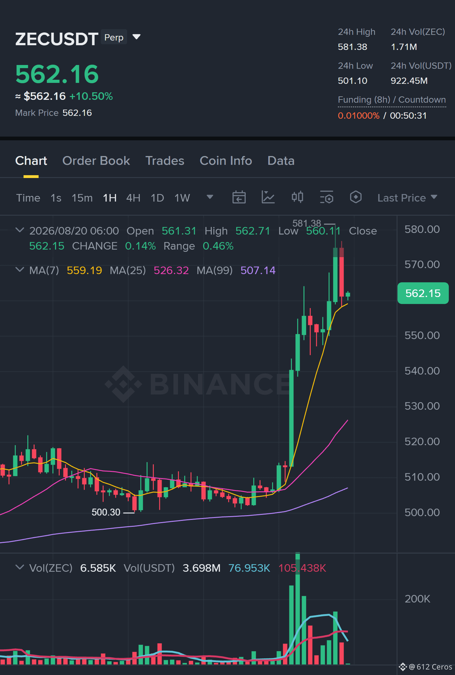Click the 580.00 price axis label
Screen dimensions: 455x675
click(x=422, y=229)
